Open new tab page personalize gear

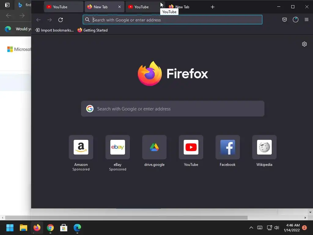304,44
